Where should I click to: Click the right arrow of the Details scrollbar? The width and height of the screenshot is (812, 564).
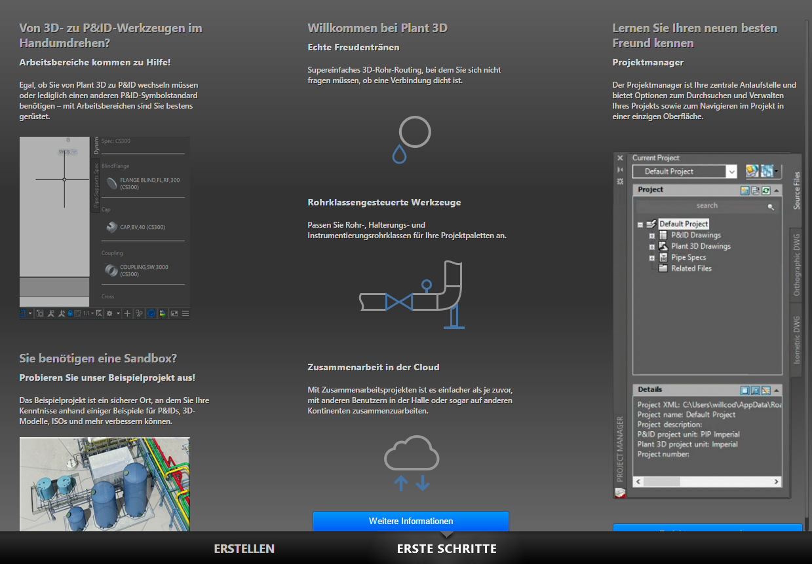pyautogui.click(x=777, y=482)
